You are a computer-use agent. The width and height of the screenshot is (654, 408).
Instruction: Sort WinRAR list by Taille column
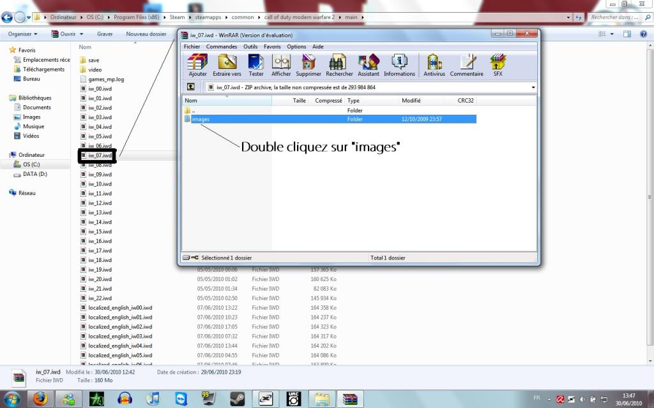click(291, 100)
